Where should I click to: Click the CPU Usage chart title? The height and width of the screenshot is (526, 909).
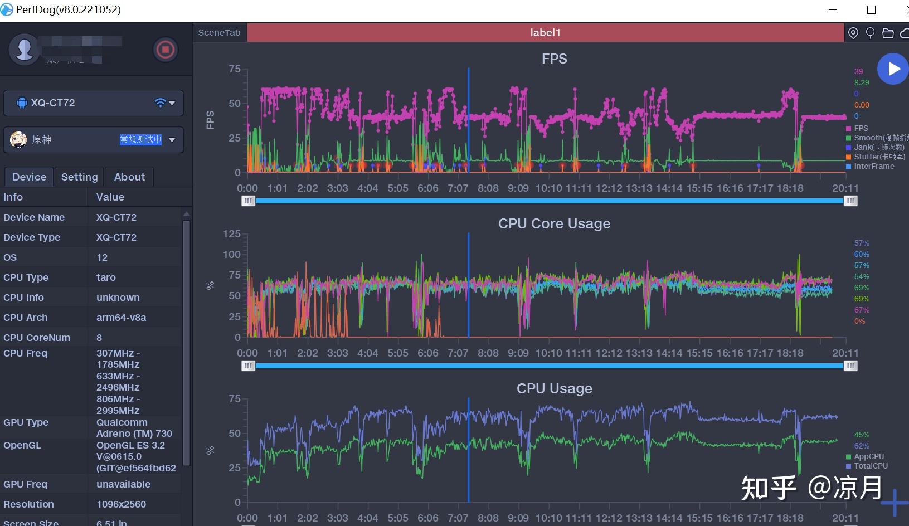[x=555, y=388]
